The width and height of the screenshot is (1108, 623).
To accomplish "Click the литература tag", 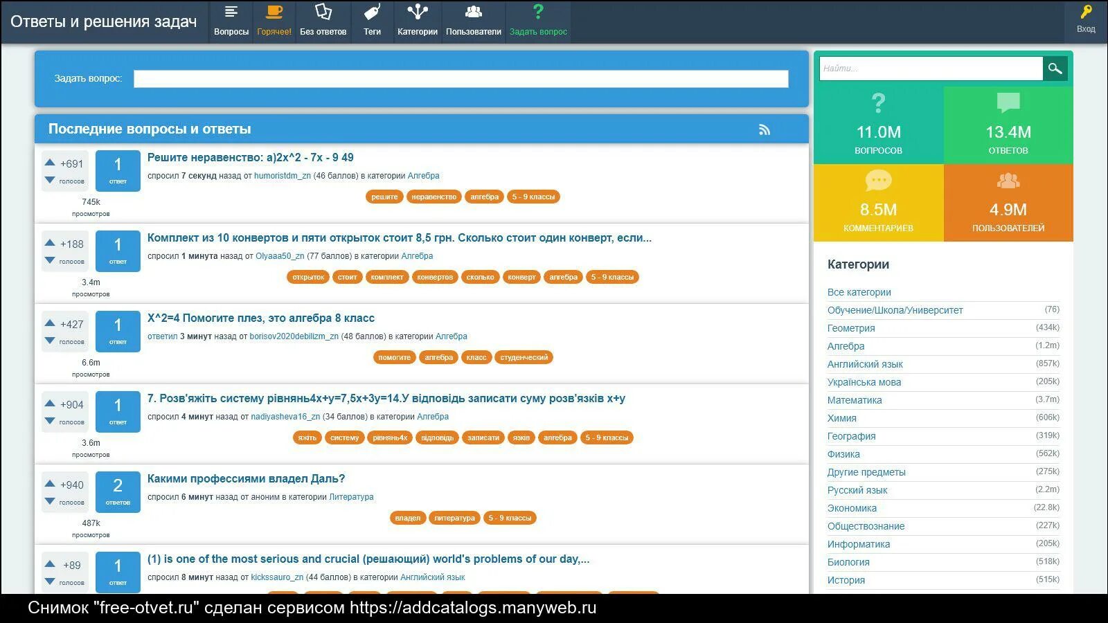I will click(455, 518).
